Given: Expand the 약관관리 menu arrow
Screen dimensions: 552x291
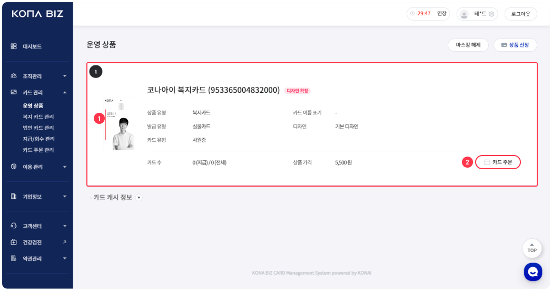Looking at the screenshot, I should click(65, 259).
